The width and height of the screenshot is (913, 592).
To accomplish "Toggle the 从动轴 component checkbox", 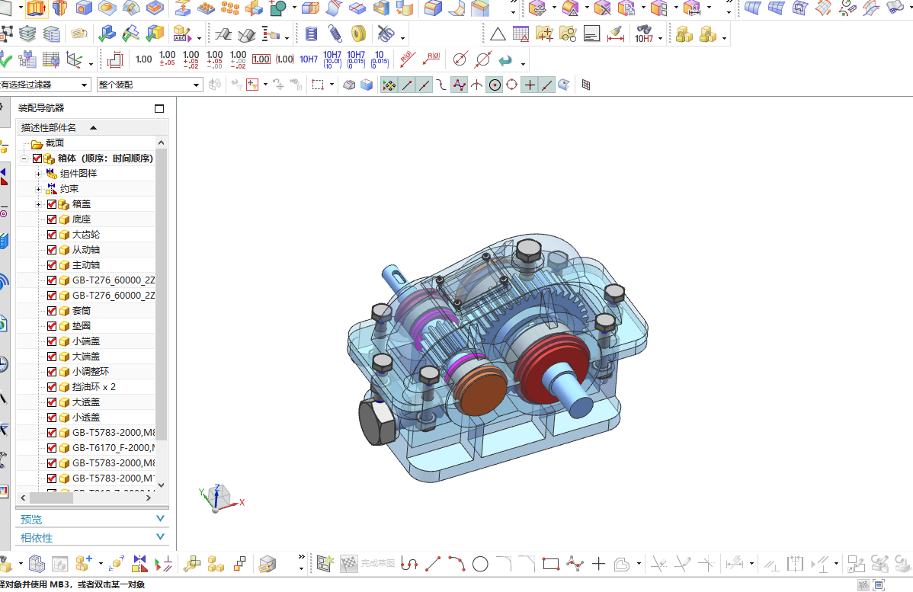I will point(52,250).
